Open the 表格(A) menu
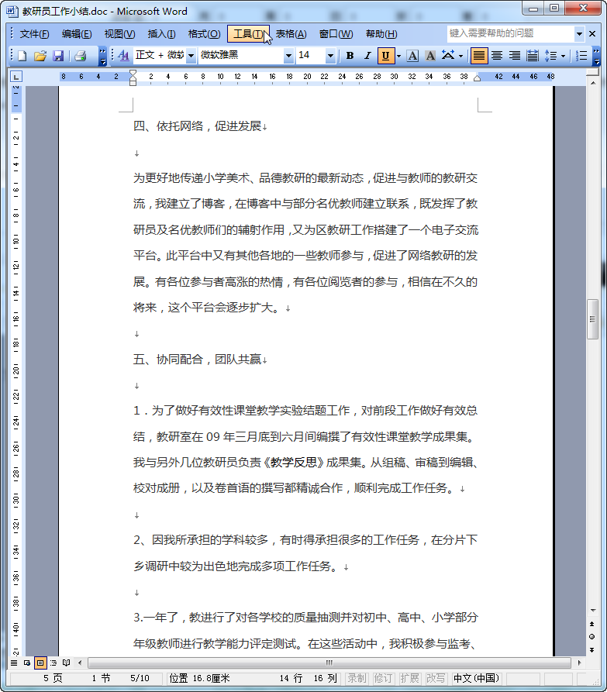This screenshot has width=607, height=692. click(291, 34)
